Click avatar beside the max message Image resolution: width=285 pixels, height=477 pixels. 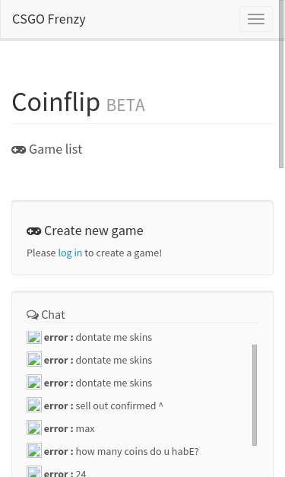(34, 428)
